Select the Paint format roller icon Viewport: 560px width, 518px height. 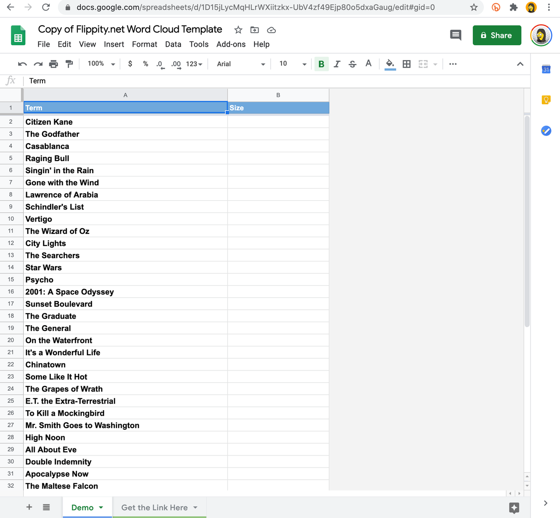point(70,64)
